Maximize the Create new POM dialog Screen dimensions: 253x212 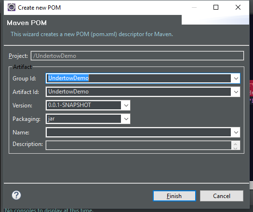tap(216, 7)
